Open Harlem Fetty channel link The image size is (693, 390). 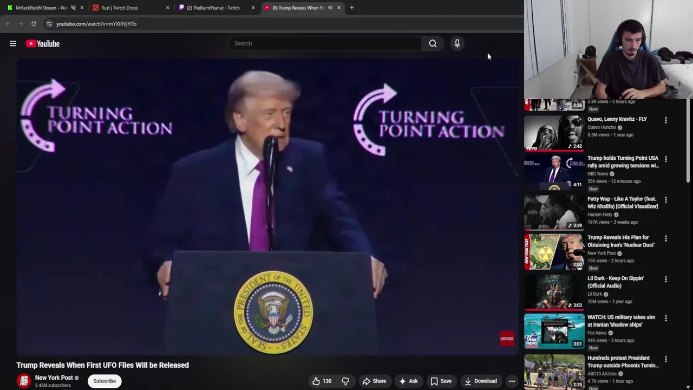(x=600, y=214)
